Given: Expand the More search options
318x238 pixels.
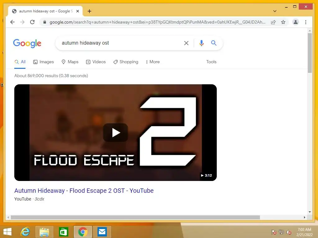Looking at the screenshot, I should pos(153,62).
